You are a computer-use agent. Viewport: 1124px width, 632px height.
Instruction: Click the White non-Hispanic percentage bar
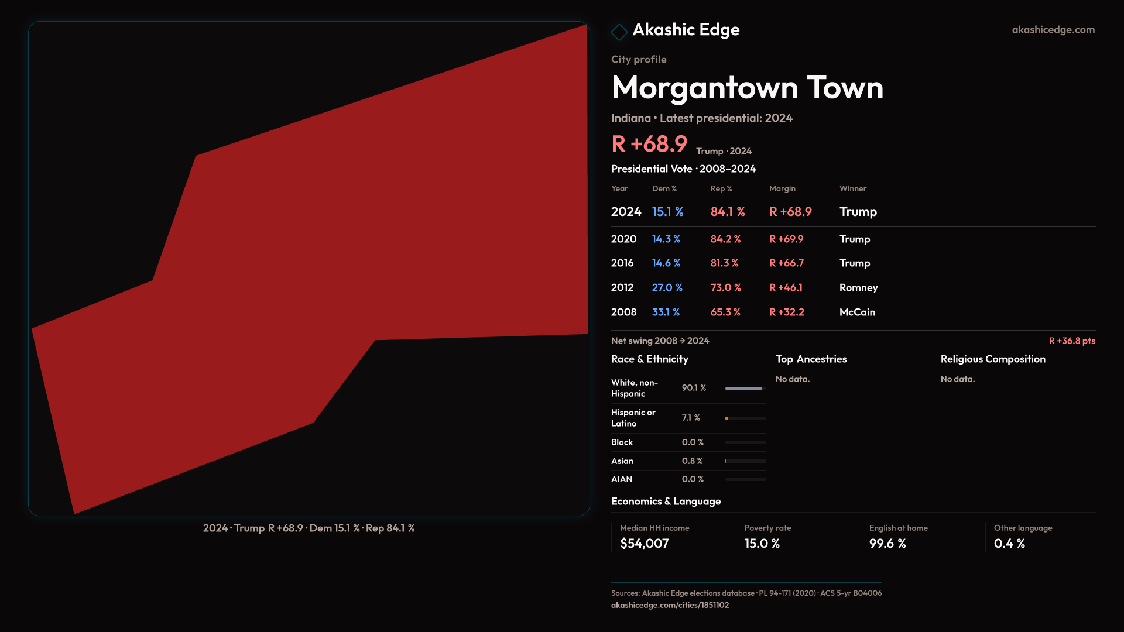744,389
